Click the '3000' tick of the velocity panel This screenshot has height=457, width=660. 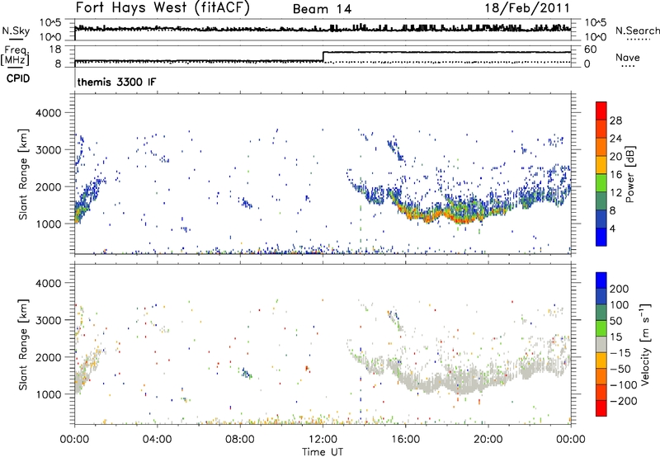[x=48, y=320]
